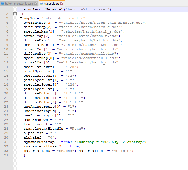Place cursor on the mapTo line
This screenshot has height=170, width=188.
point(55,18)
